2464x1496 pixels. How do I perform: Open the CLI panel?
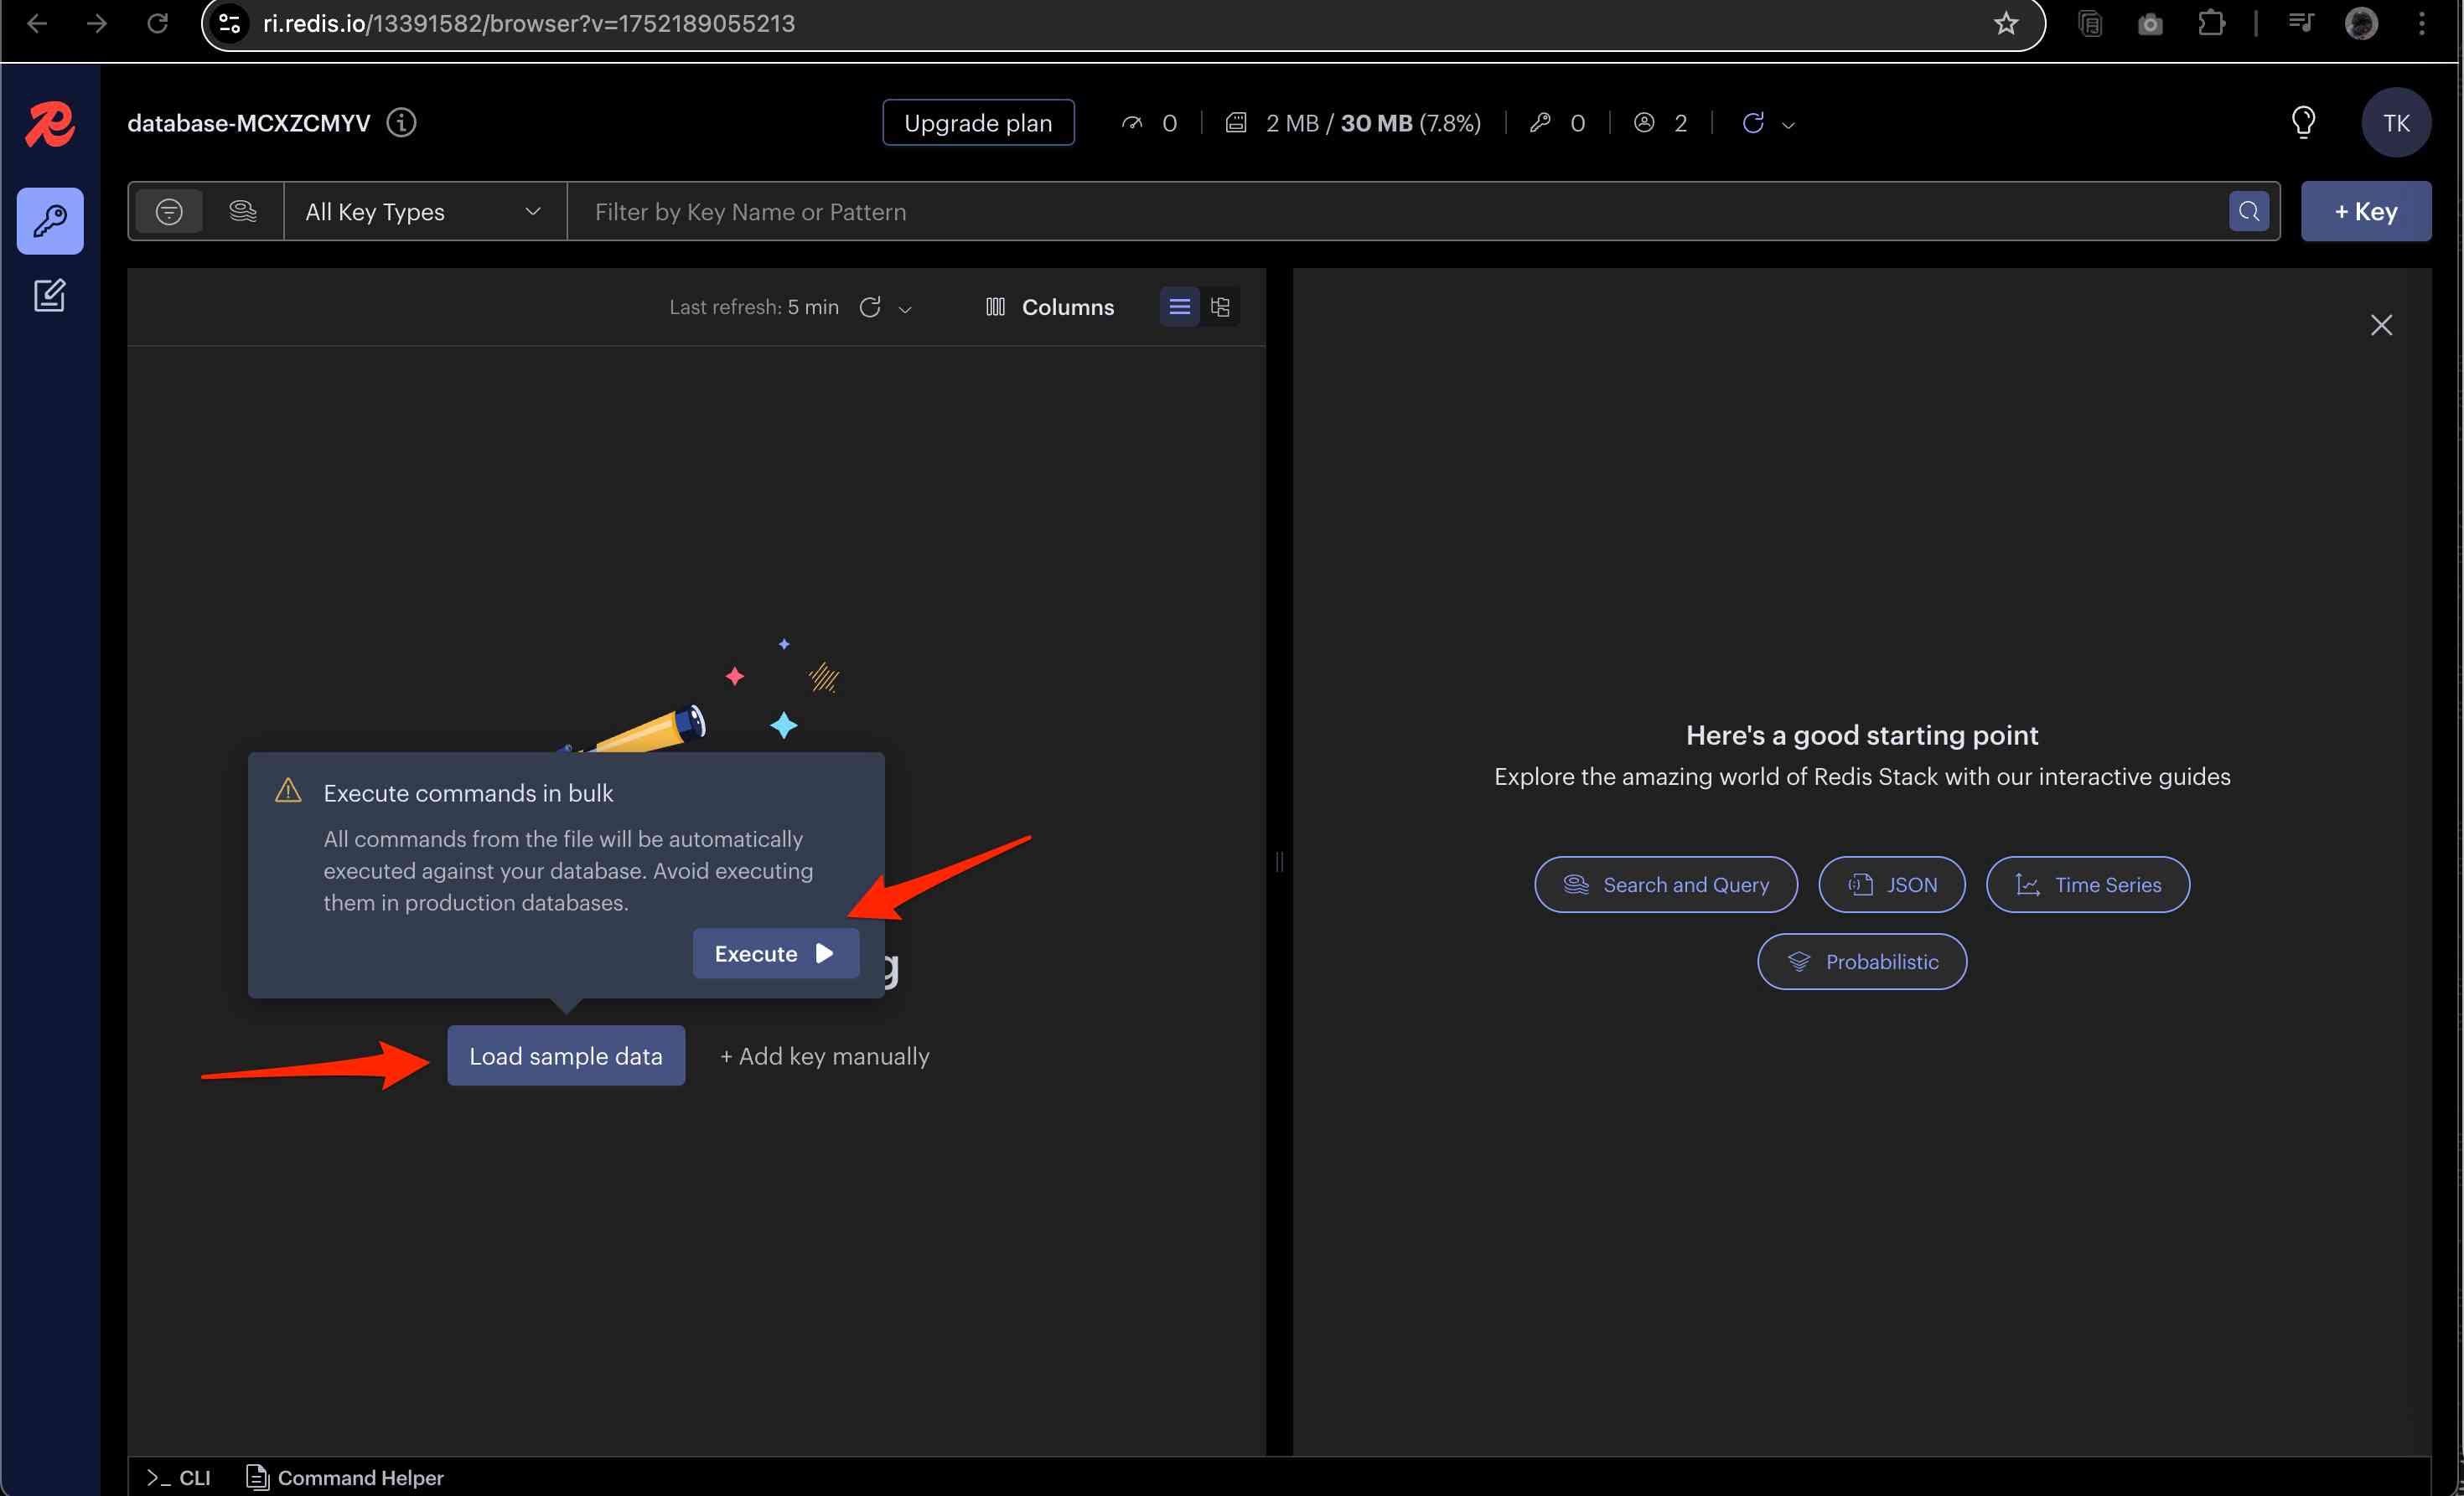[x=179, y=1477]
